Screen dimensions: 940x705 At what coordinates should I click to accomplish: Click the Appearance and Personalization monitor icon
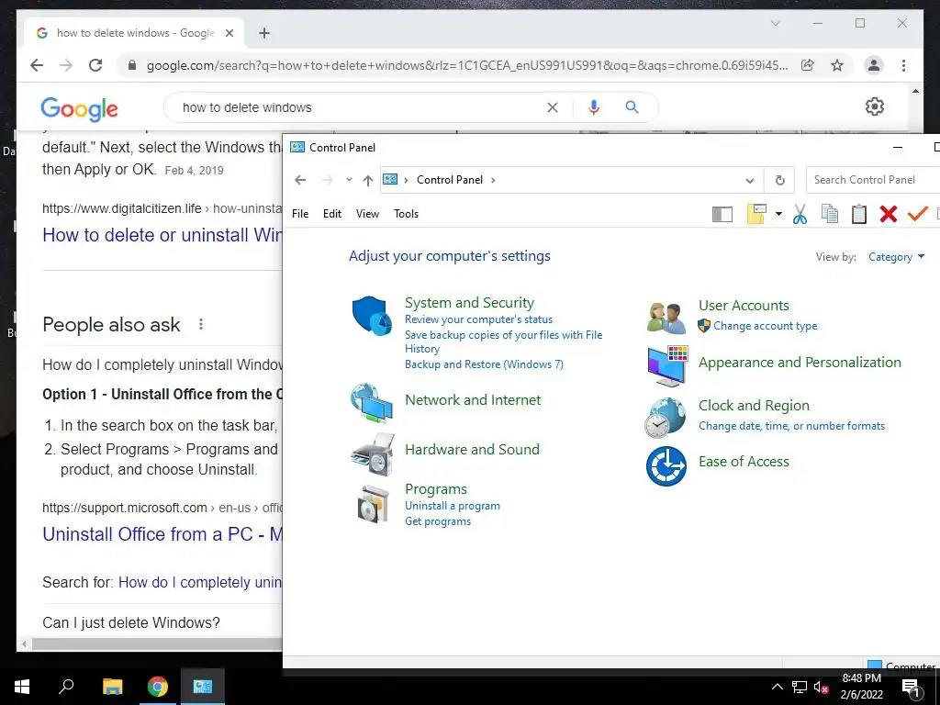coord(667,365)
